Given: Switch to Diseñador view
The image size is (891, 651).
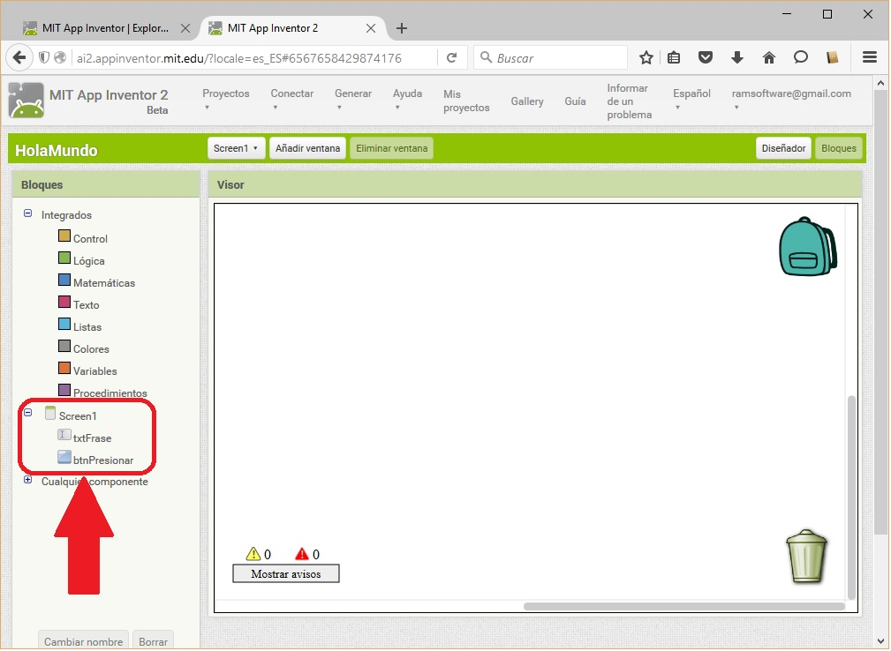Looking at the screenshot, I should pyautogui.click(x=783, y=148).
